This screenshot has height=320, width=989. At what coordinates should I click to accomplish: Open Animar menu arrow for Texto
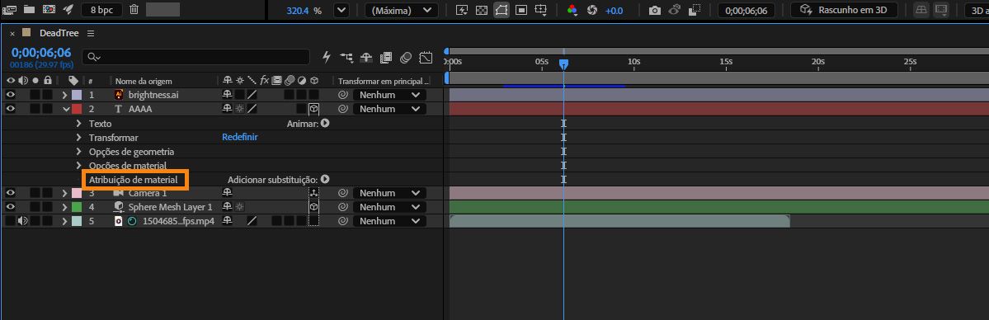click(325, 124)
